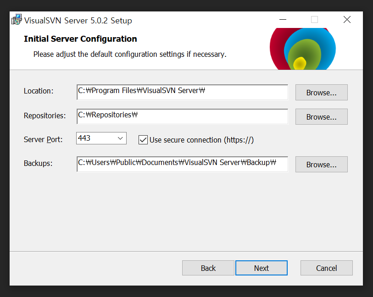Image resolution: width=373 pixels, height=297 pixels.
Task: Click the Backups label
Action: coord(38,164)
